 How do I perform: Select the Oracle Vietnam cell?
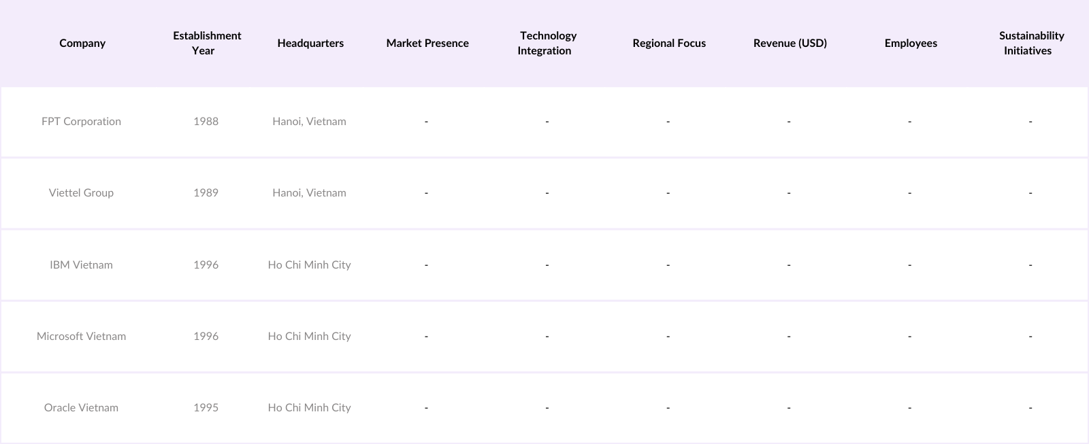coord(81,408)
